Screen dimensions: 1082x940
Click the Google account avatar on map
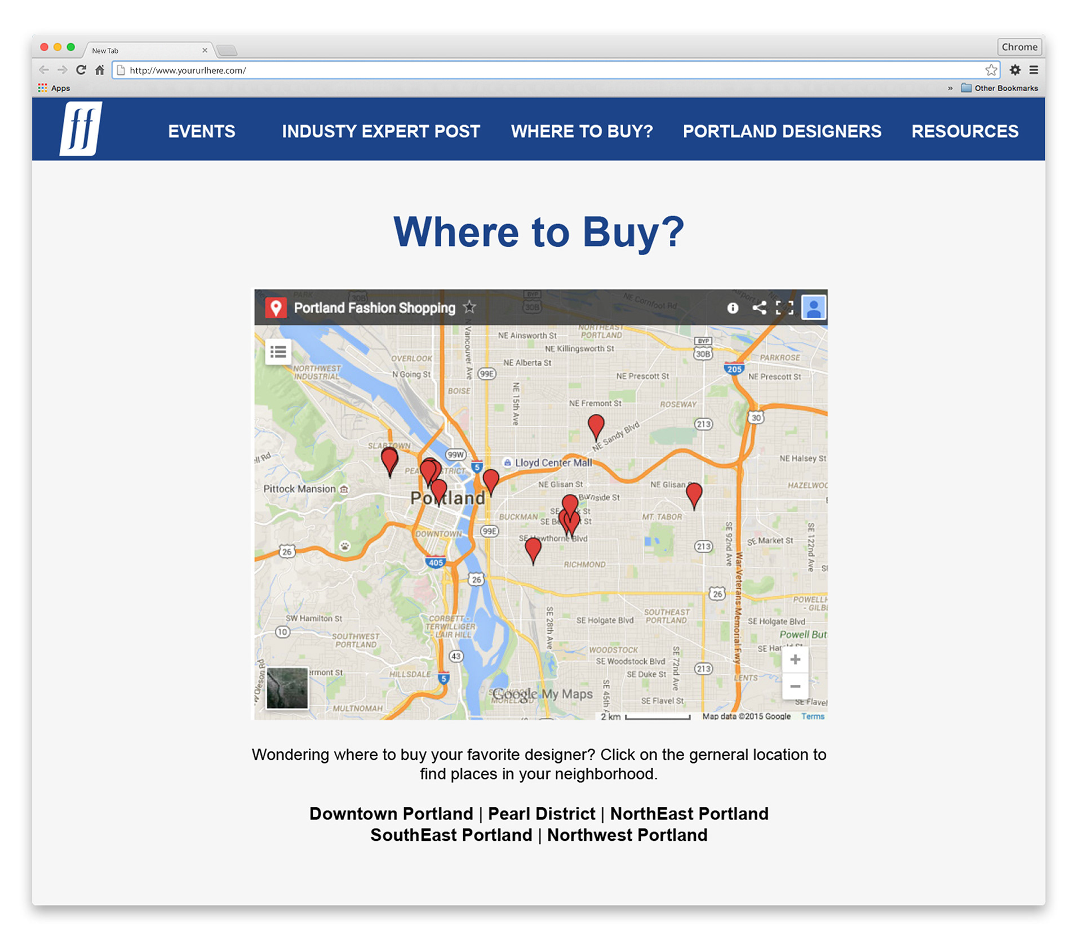pos(813,308)
